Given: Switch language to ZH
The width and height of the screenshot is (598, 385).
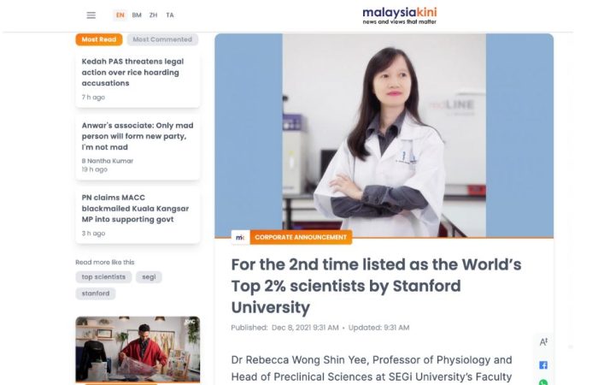Looking at the screenshot, I should coord(153,15).
